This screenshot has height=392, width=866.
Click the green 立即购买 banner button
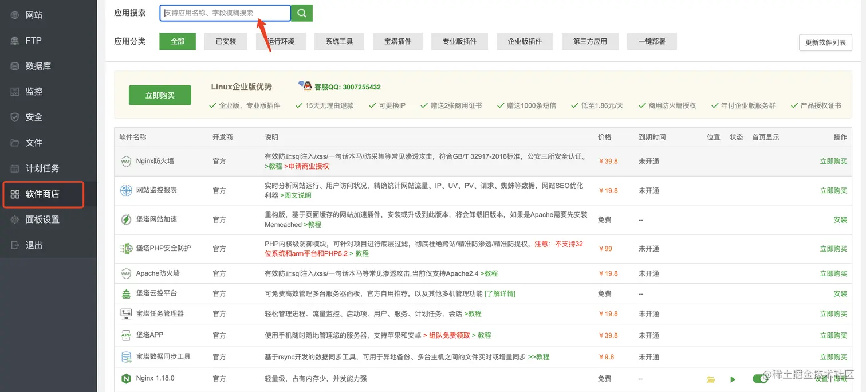[x=160, y=95]
